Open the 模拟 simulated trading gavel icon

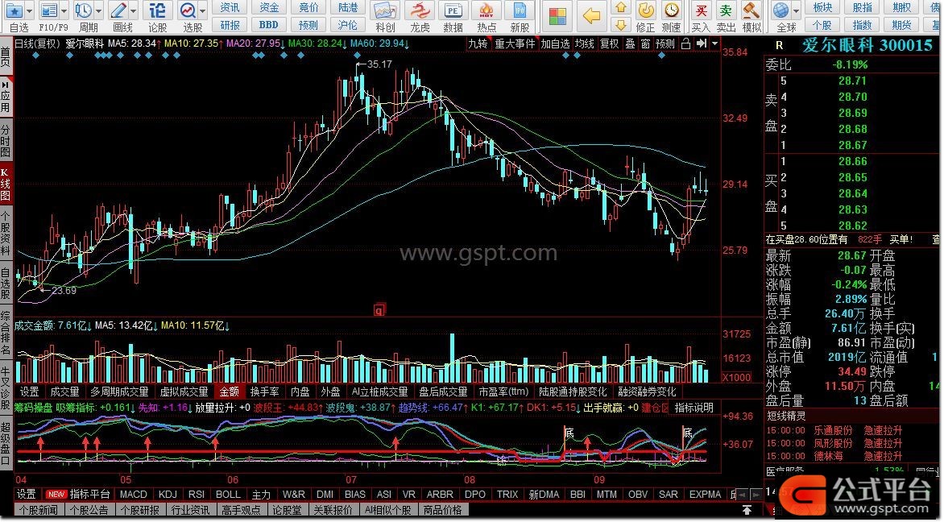tap(751, 10)
